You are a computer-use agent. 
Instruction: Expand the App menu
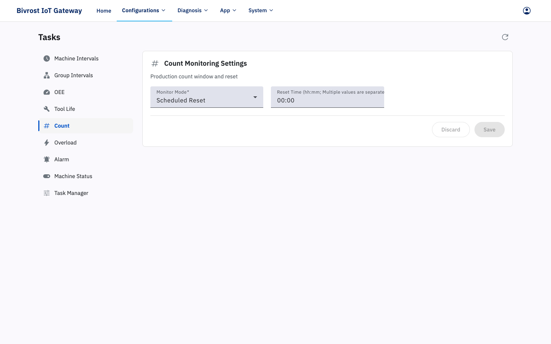pos(228,10)
